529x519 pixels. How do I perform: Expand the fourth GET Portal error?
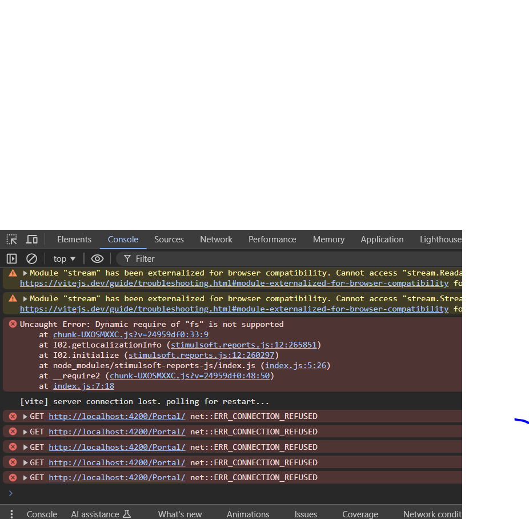pos(25,462)
